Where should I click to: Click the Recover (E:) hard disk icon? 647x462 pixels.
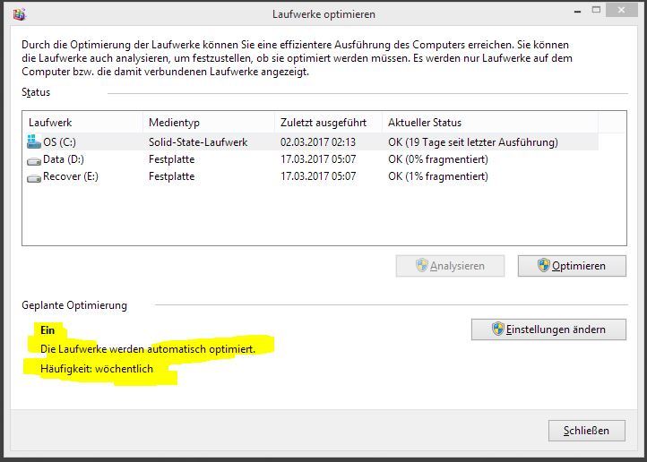coord(34,177)
